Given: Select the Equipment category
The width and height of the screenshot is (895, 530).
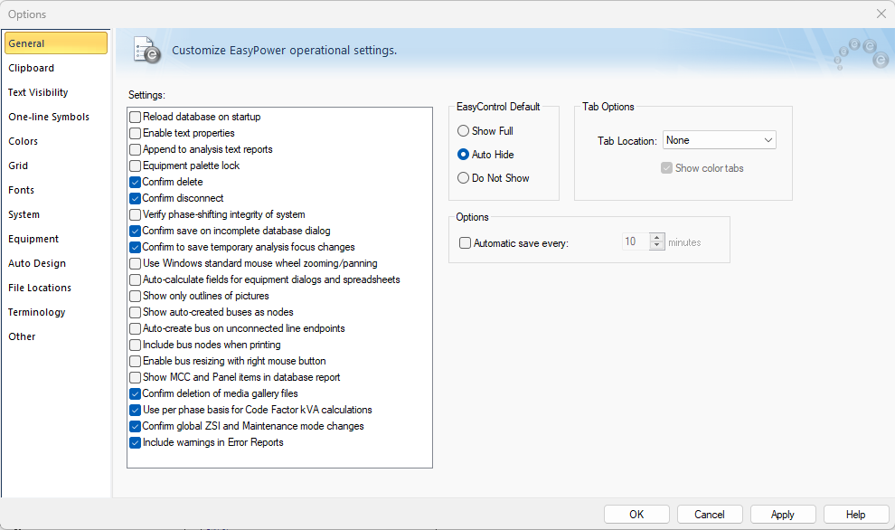Looking at the screenshot, I should click(33, 240).
